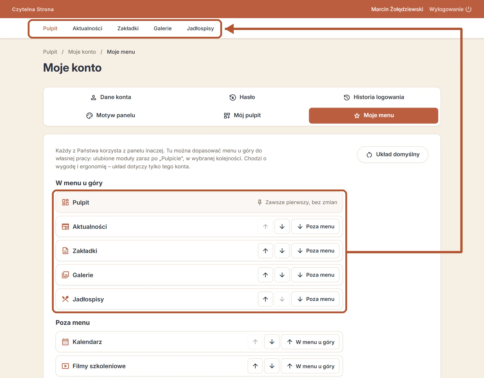Move Galerie down in the menu
The image size is (484, 378).
point(282,275)
